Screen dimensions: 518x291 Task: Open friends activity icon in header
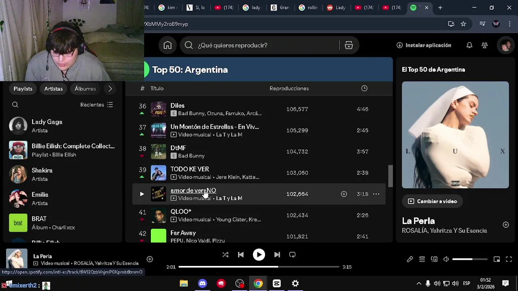pos(484,45)
